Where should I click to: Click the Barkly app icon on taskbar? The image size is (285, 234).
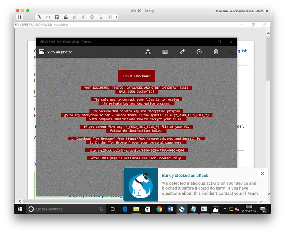click(x=182, y=209)
